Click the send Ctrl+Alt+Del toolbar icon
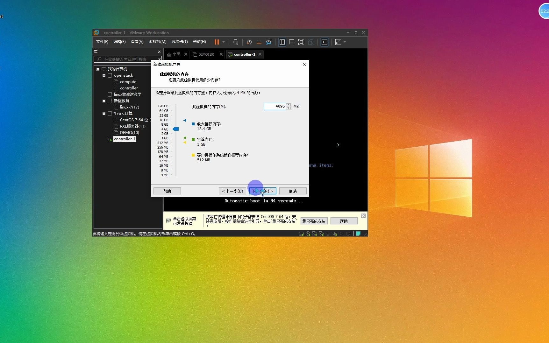The image size is (549, 343). pos(236,42)
